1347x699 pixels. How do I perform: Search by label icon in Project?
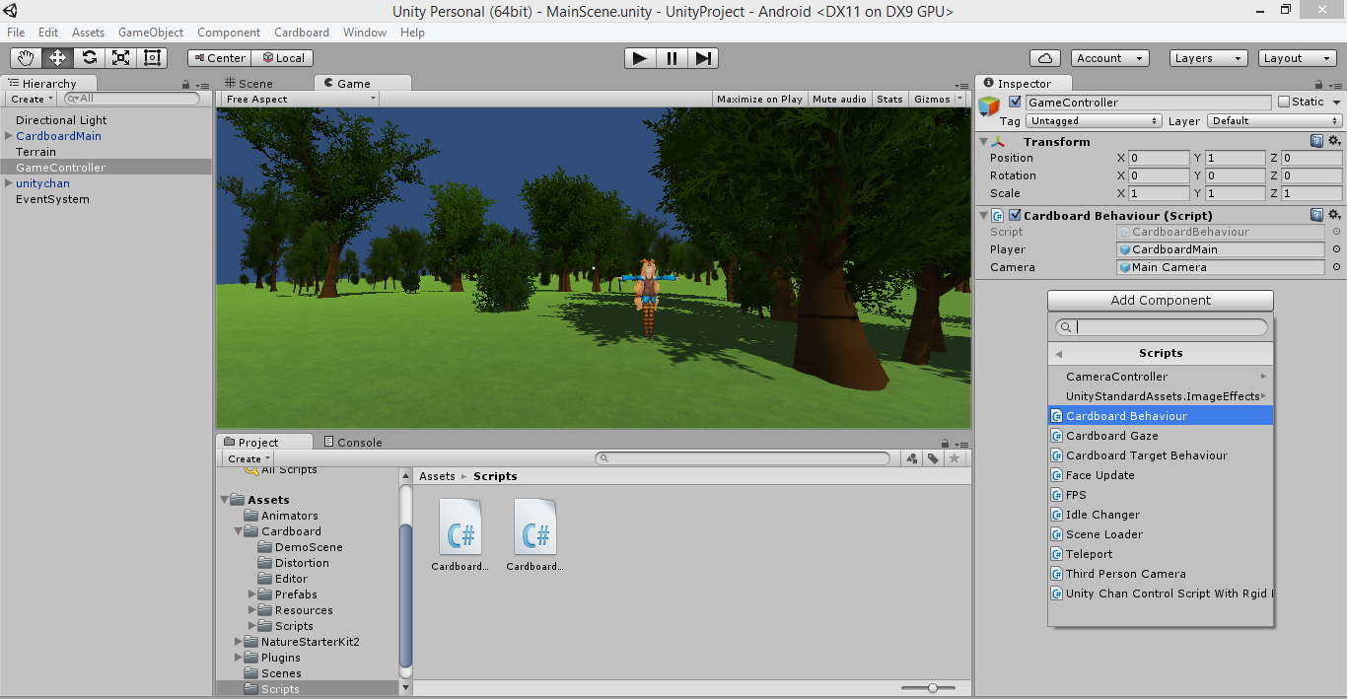click(x=933, y=458)
